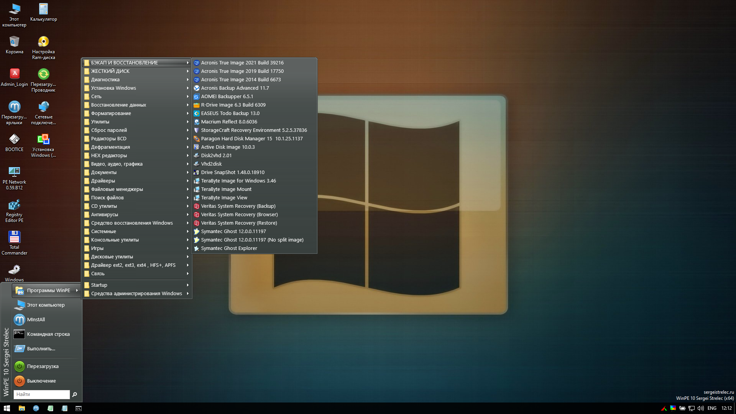Open Total Commander desktop icon

click(14, 237)
